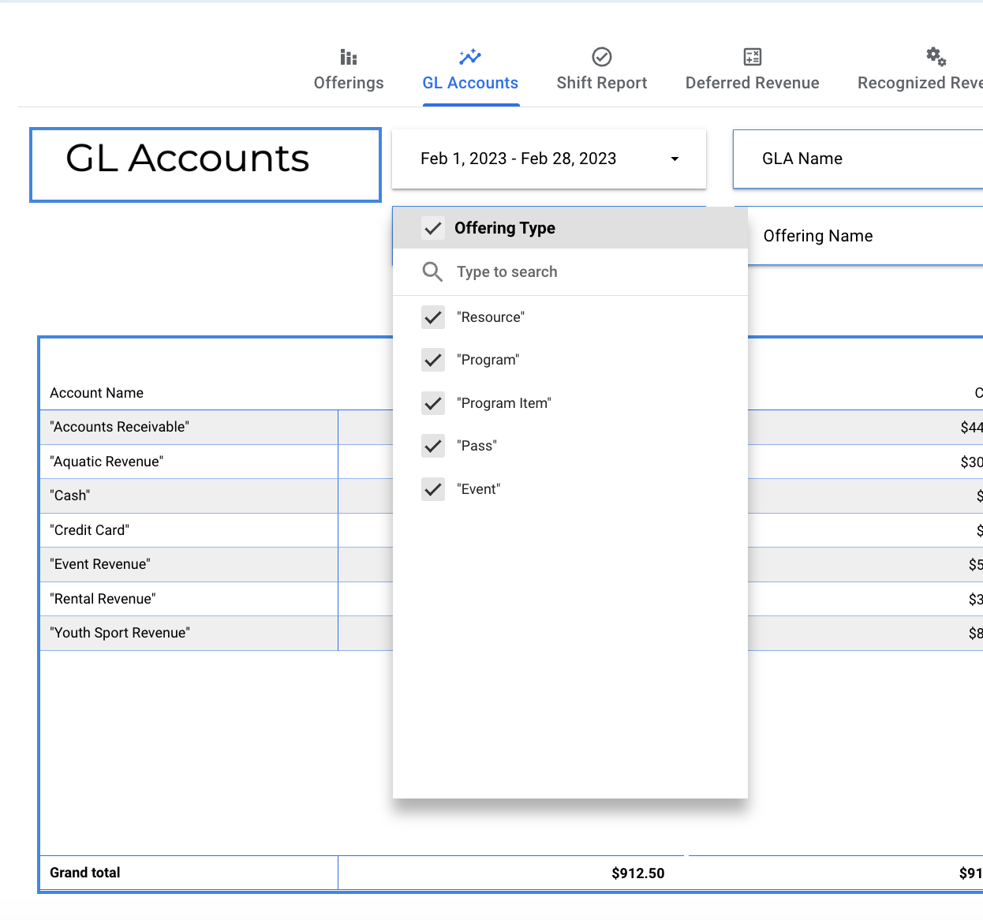Click the GL Accounts sparkline icon
Image resolution: width=983 pixels, height=920 pixels.
[470, 57]
